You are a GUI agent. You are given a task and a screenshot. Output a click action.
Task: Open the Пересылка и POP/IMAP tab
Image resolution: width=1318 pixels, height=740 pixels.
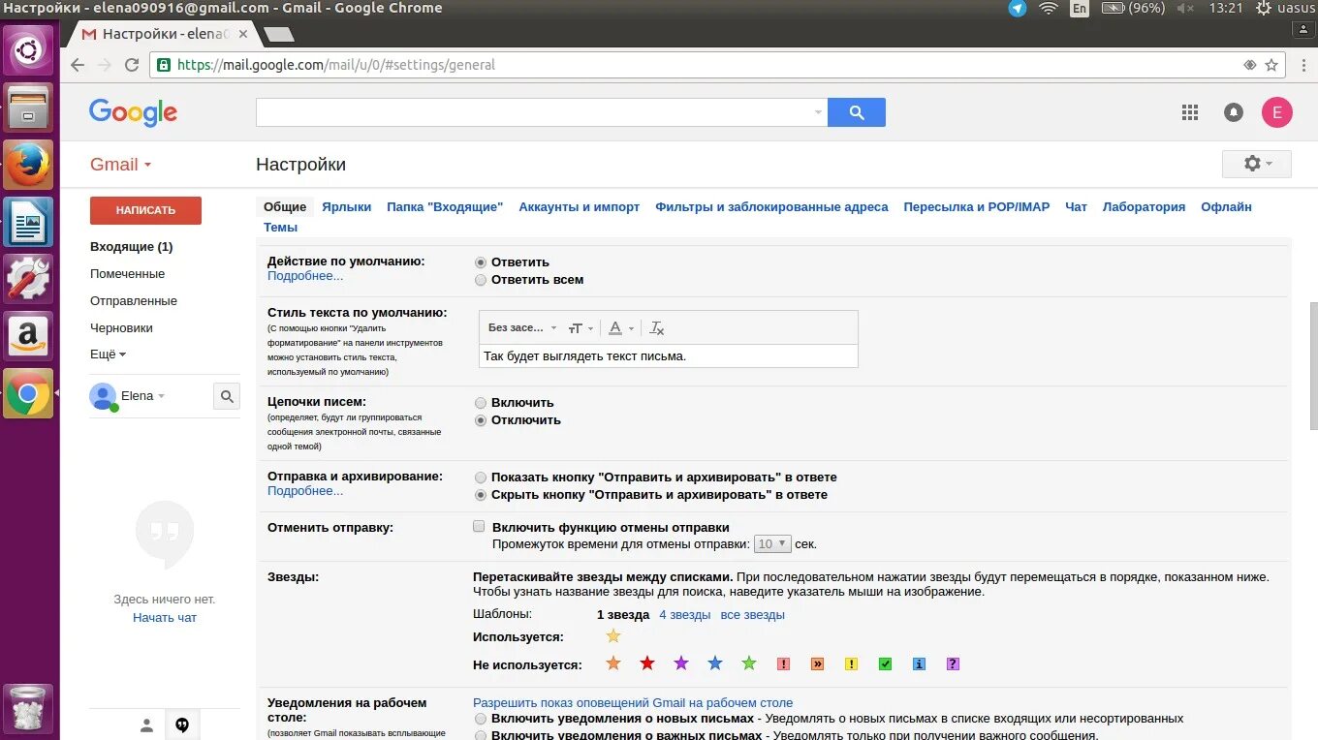click(977, 207)
